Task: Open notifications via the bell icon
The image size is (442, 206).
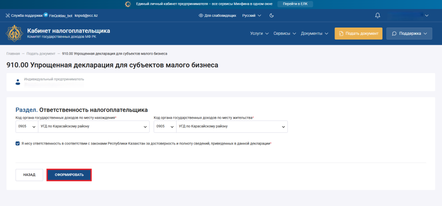Action: point(378,15)
